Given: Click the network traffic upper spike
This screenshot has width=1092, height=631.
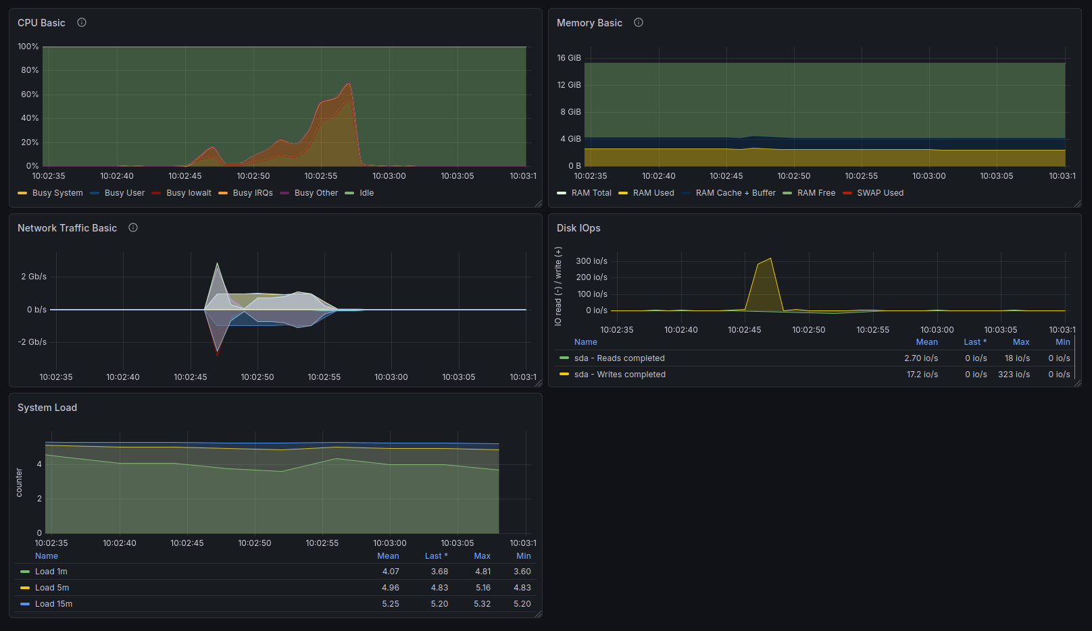Looking at the screenshot, I should click(217, 264).
